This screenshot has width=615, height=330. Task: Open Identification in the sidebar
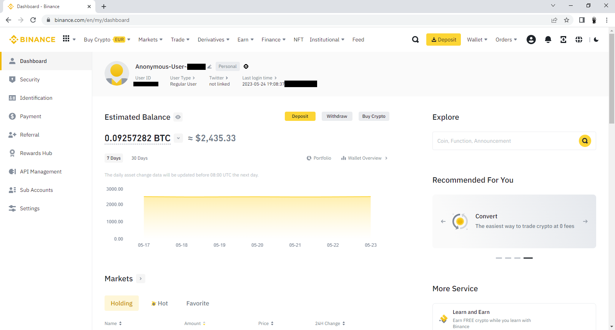pos(46,98)
